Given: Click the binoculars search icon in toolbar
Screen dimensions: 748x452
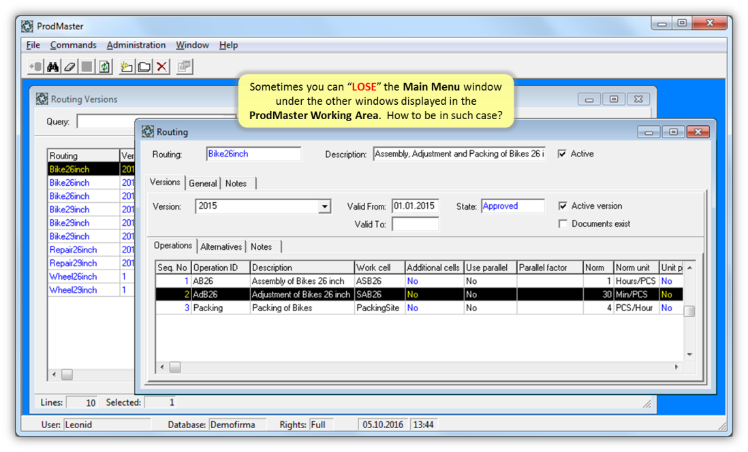Looking at the screenshot, I should click(52, 66).
